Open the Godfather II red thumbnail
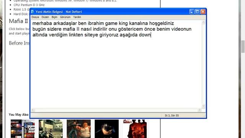 pyautogui.click(x=135, y=129)
